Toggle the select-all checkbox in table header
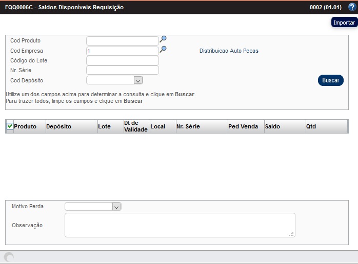 (x=10, y=126)
